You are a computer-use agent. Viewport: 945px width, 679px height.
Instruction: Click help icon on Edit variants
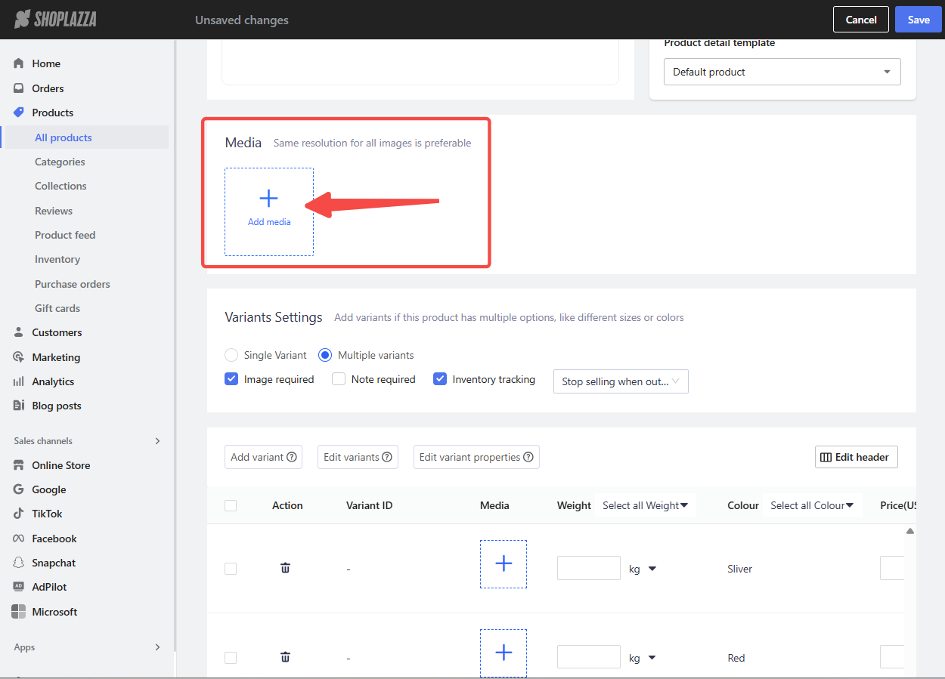coord(387,457)
